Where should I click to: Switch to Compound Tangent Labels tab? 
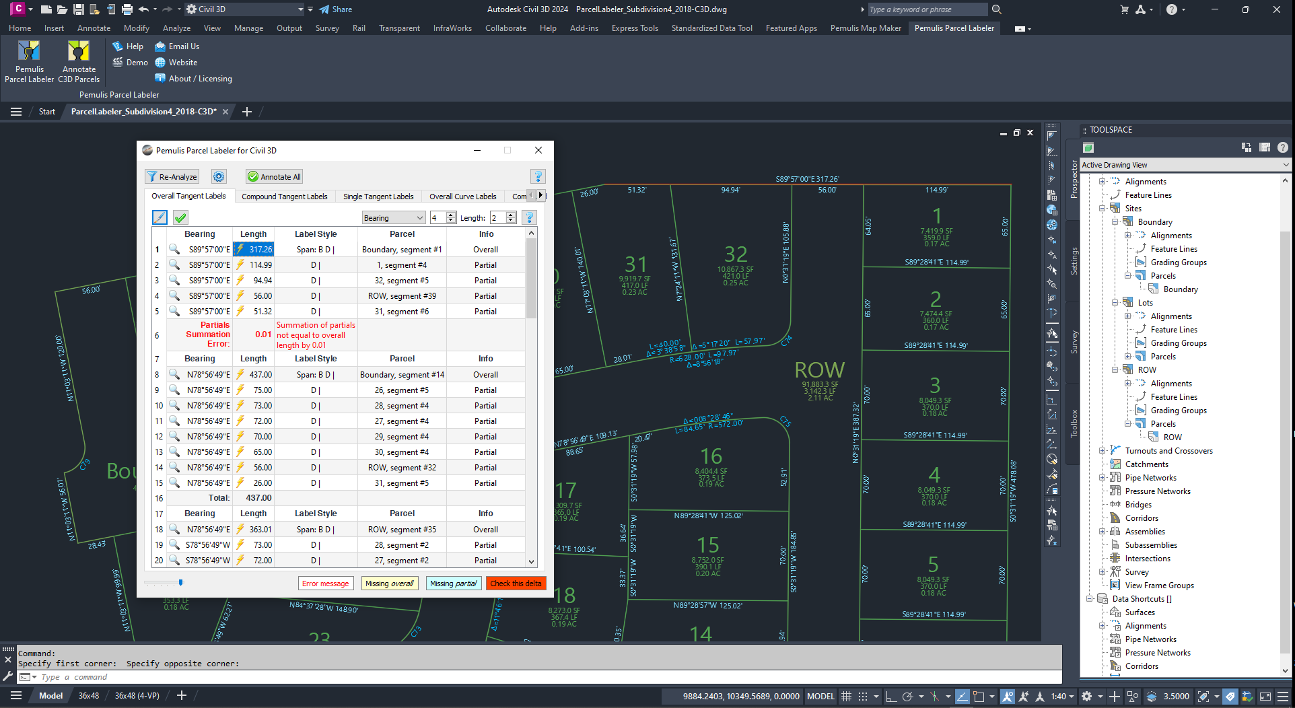[284, 197]
